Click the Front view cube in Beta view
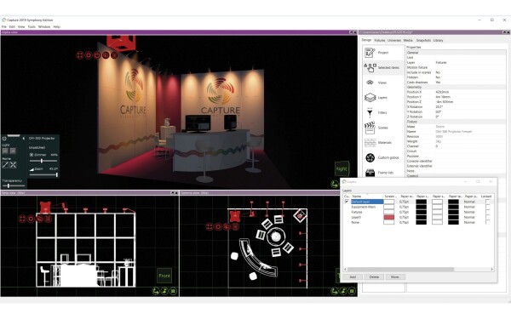This screenshot has width=511, height=319. (x=164, y=276)
